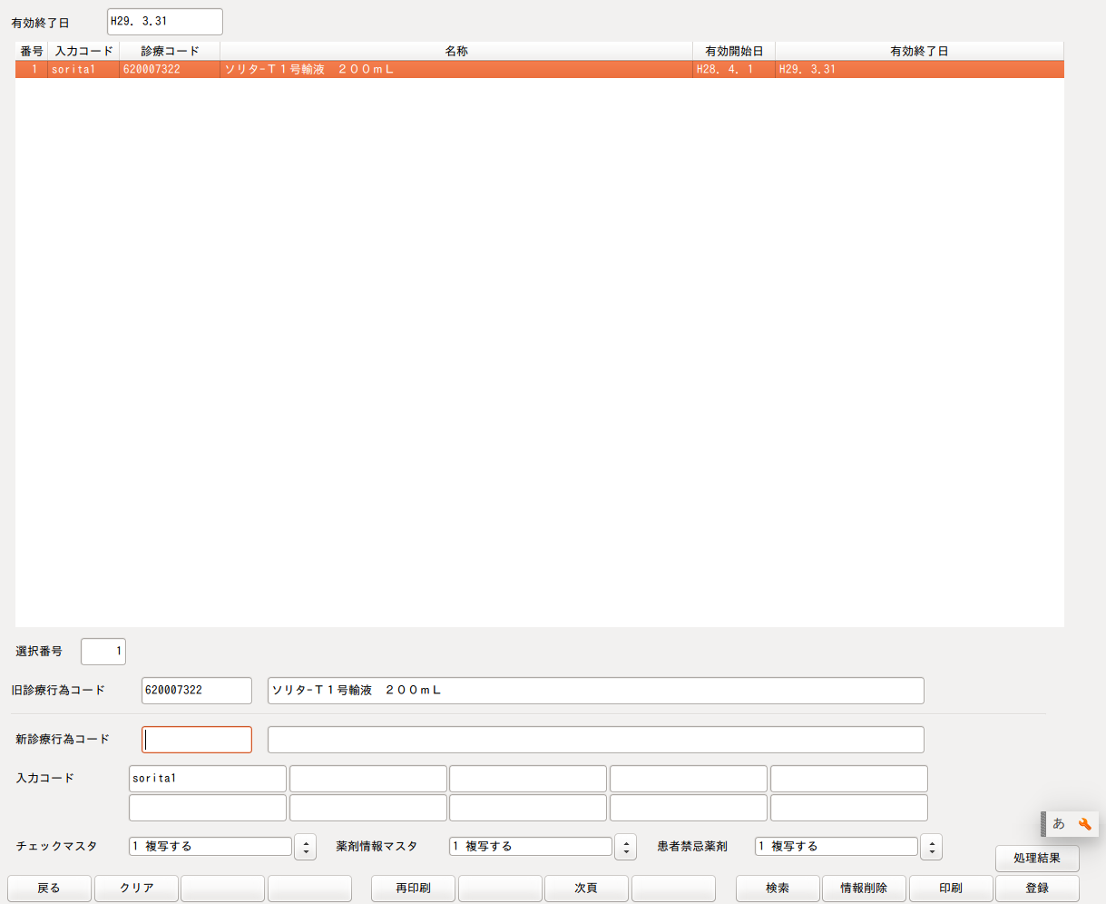The width and height of the screenshot is (1106, 904).
Task: Click the 新診療行為コード input field
Action: (x=197, y=740)
